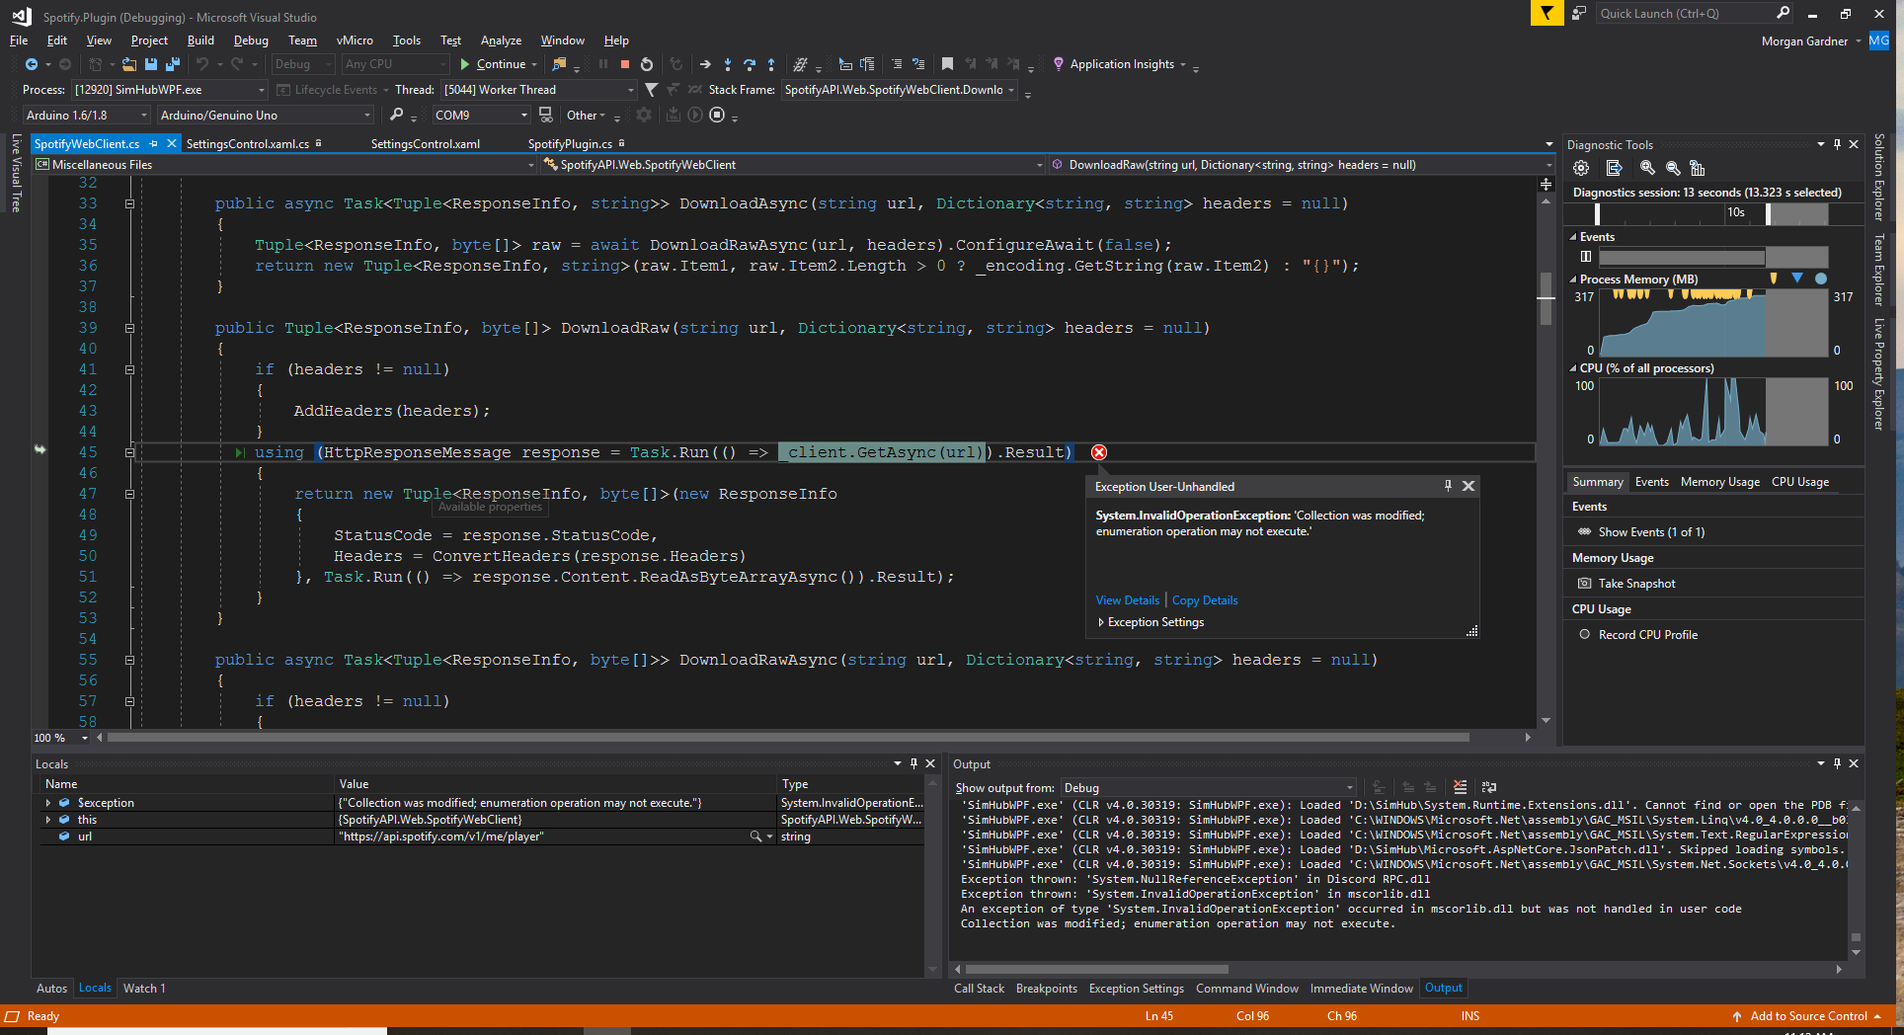Click diagnostics timeline right selection handle

coord(1768,213)
